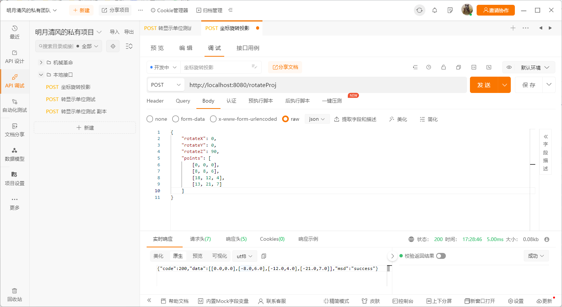
Task: Open 更多 in sidebar
Action: (14, 203)
